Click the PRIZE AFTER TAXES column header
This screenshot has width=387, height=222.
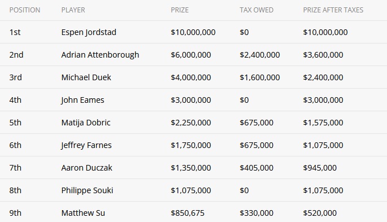pyautogui.click(x=333, y=10)
